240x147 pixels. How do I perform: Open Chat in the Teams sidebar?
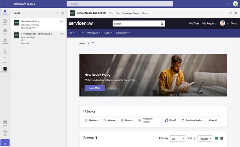(x=5, y=22)
